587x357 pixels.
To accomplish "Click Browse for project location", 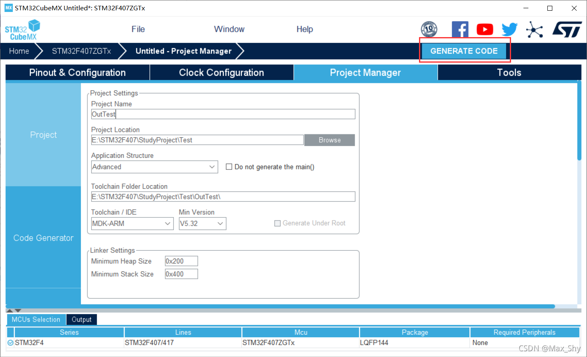I will point(329,140).
